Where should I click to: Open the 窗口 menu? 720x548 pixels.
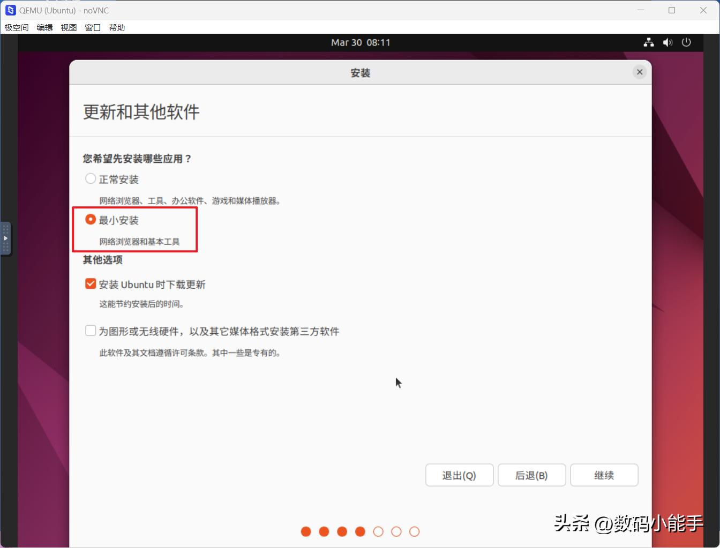(x=93, y=27)
